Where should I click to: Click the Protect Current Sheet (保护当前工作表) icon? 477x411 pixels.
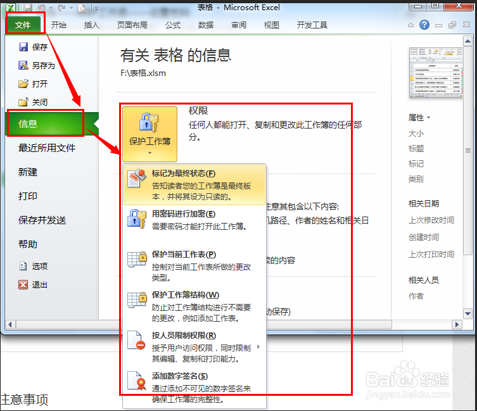[x=137, y=259]
